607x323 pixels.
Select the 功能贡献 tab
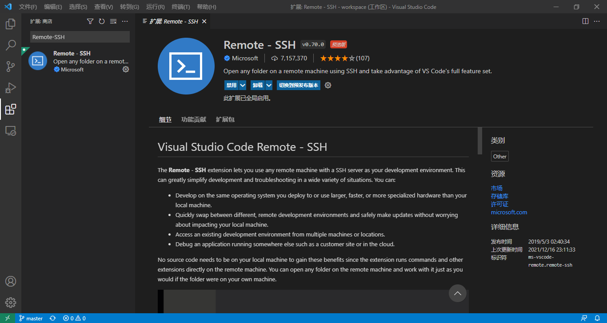[194, 119]
